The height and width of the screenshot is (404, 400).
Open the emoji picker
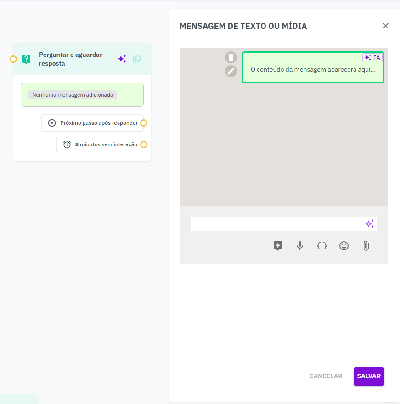point(344,246)
